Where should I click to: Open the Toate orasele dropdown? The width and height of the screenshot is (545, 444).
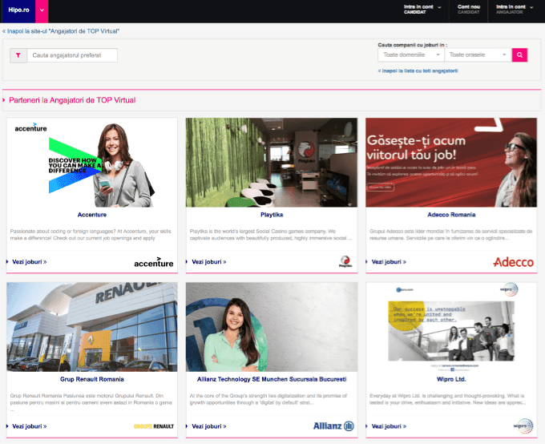click(x=478, y=55)
